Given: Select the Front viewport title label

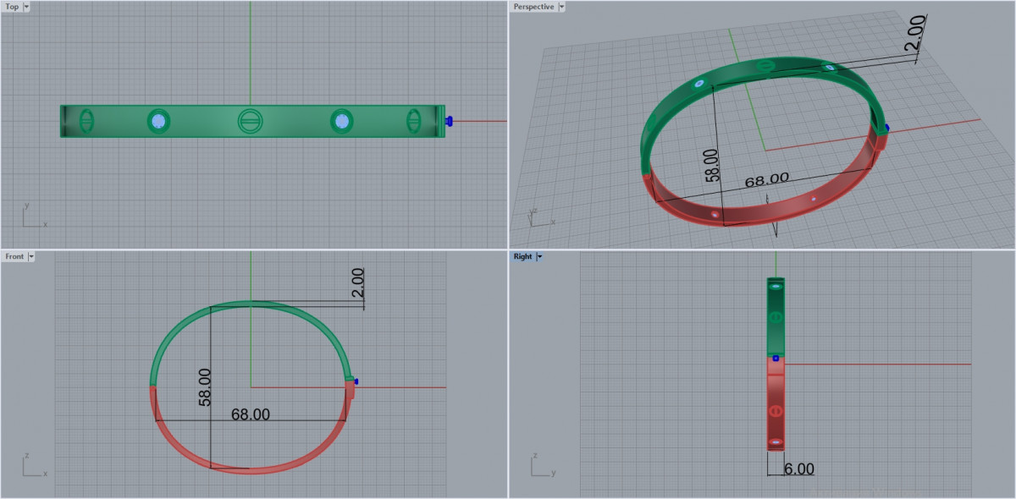Looking at the screenshot, I should pyautogui.click(x=14, y=256).
